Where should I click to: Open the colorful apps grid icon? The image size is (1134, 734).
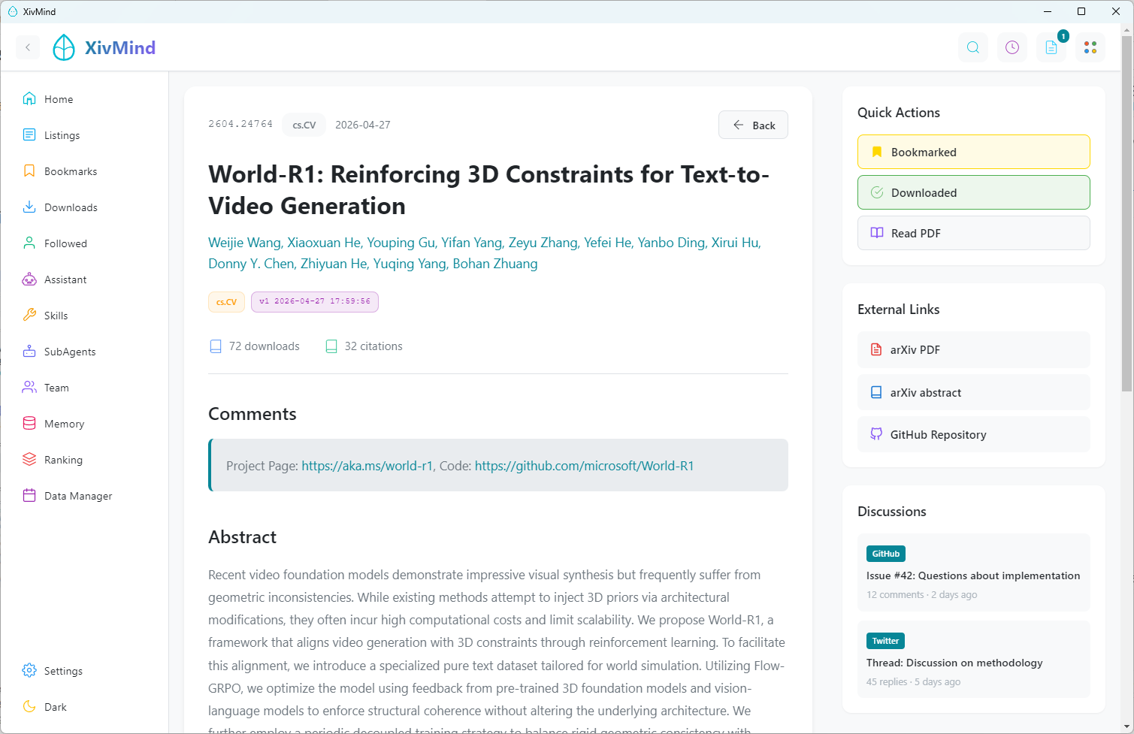(x=1090, y=47)
